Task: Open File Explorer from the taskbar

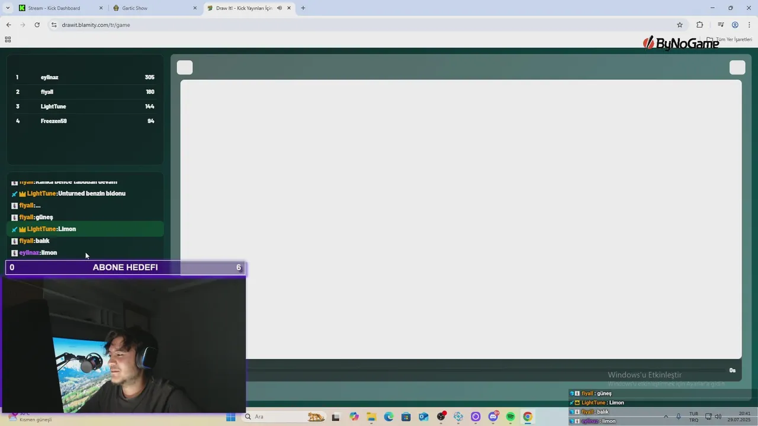Action: (371, 417)
